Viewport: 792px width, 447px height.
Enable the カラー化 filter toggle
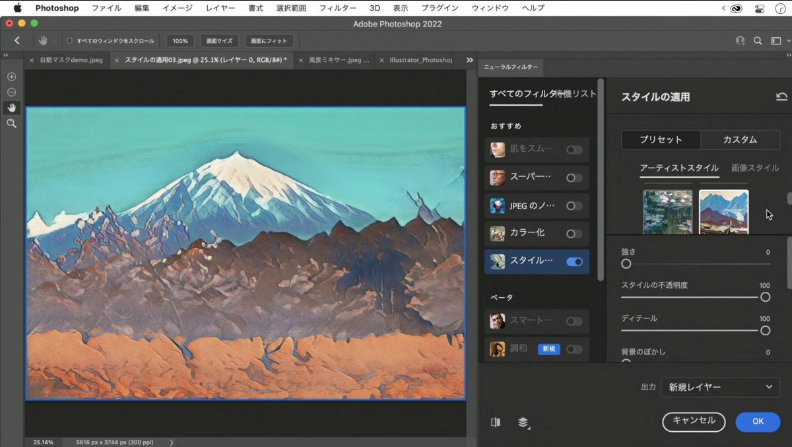pyautogui.click(x=574, y=234)
